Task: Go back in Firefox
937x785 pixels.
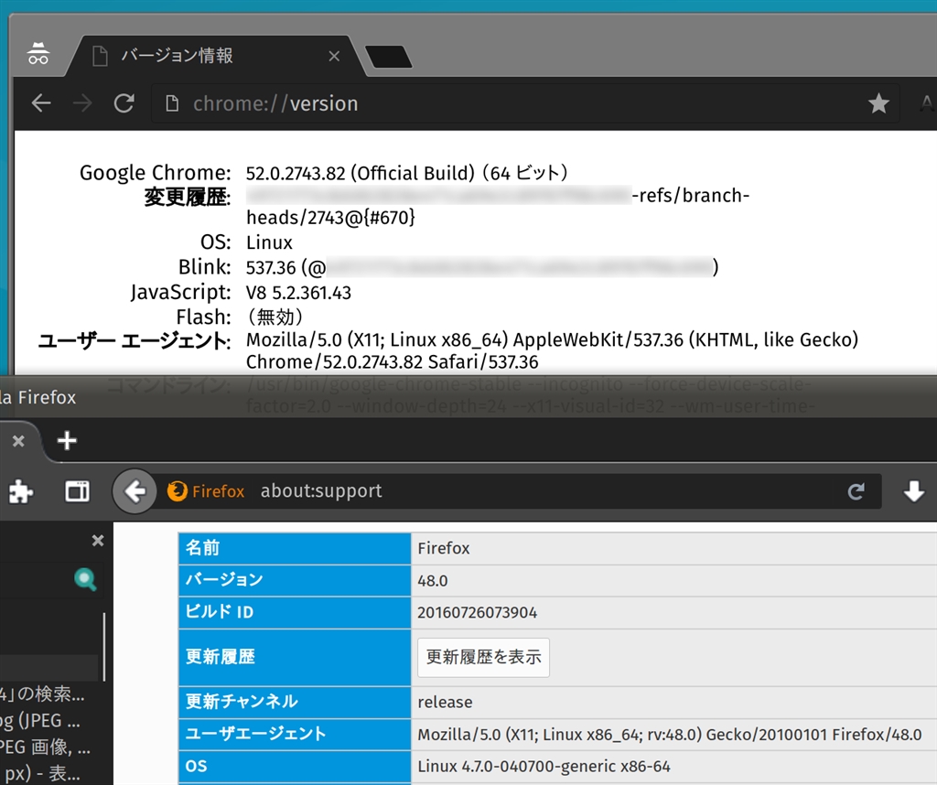Action: (x=135, y=491)
